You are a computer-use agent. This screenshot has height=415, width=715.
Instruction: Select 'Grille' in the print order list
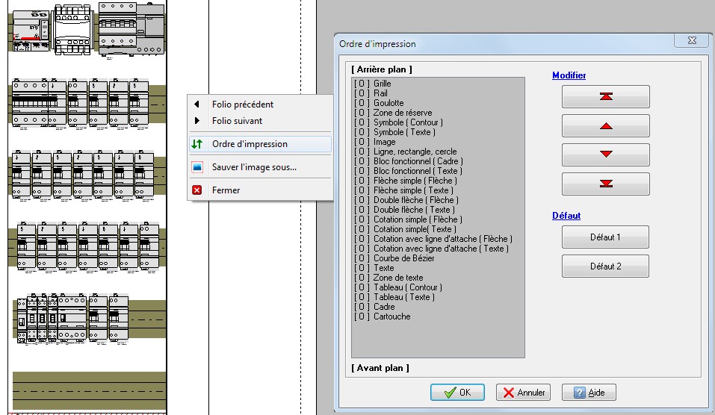382,84
